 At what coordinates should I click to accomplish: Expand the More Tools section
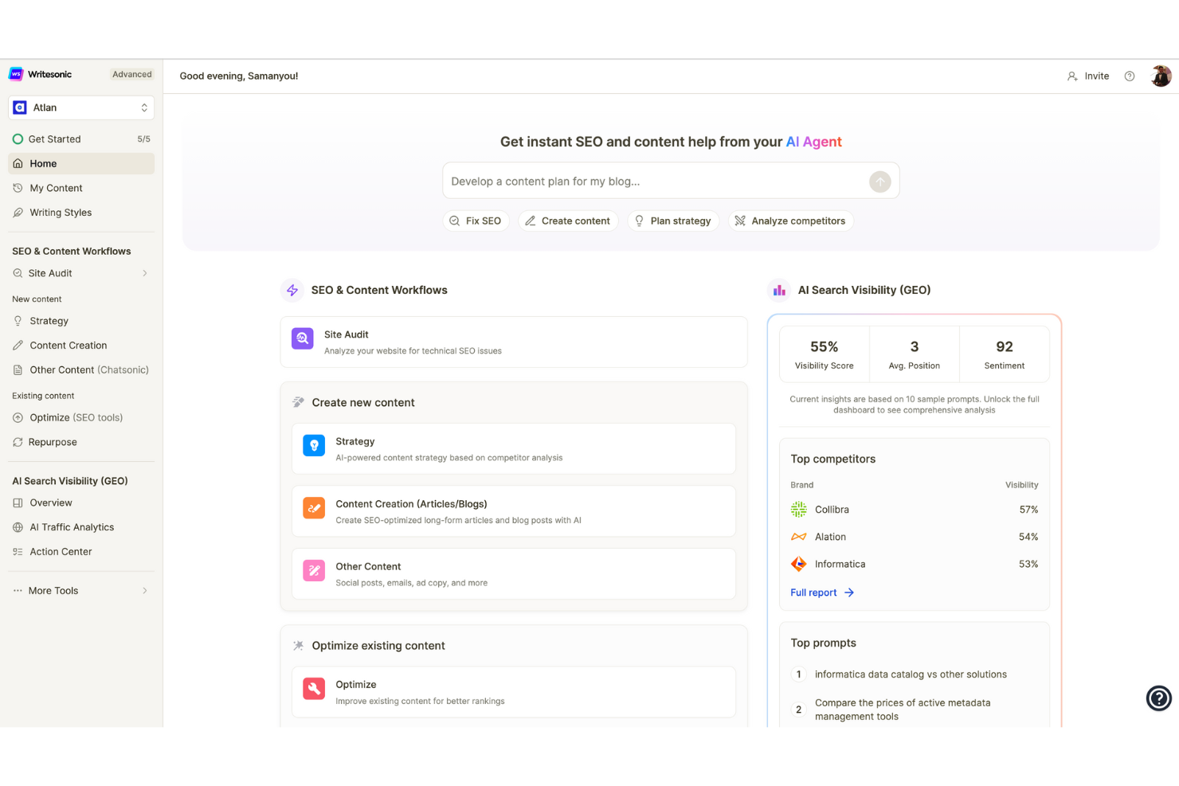(x=53, y=590)
